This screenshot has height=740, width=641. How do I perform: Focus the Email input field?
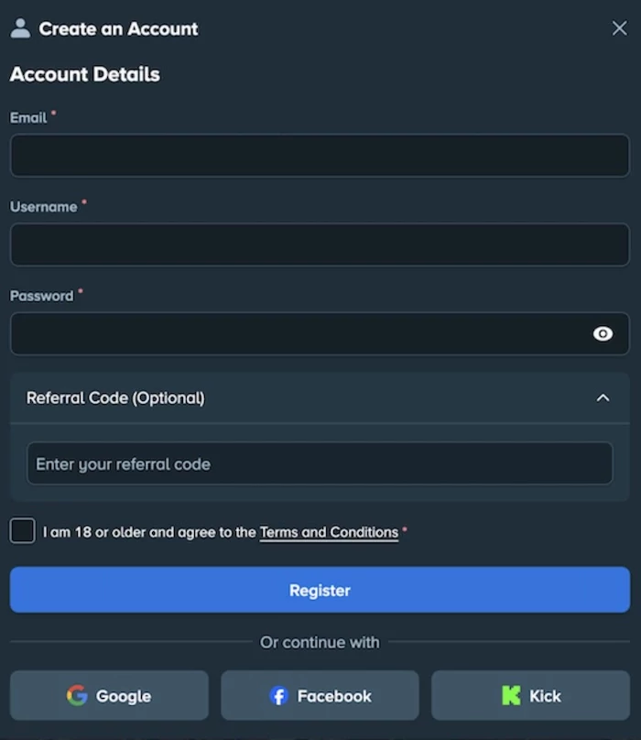click(x=320, y=156)
